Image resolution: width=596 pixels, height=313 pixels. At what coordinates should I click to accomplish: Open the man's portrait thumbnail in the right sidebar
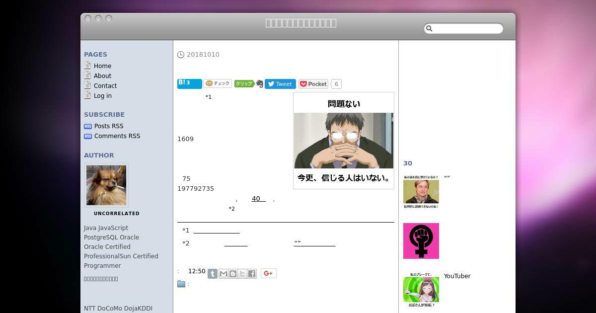(x=421, y=191)
